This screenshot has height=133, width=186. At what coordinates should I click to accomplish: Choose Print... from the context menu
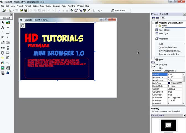pos(170,60)
